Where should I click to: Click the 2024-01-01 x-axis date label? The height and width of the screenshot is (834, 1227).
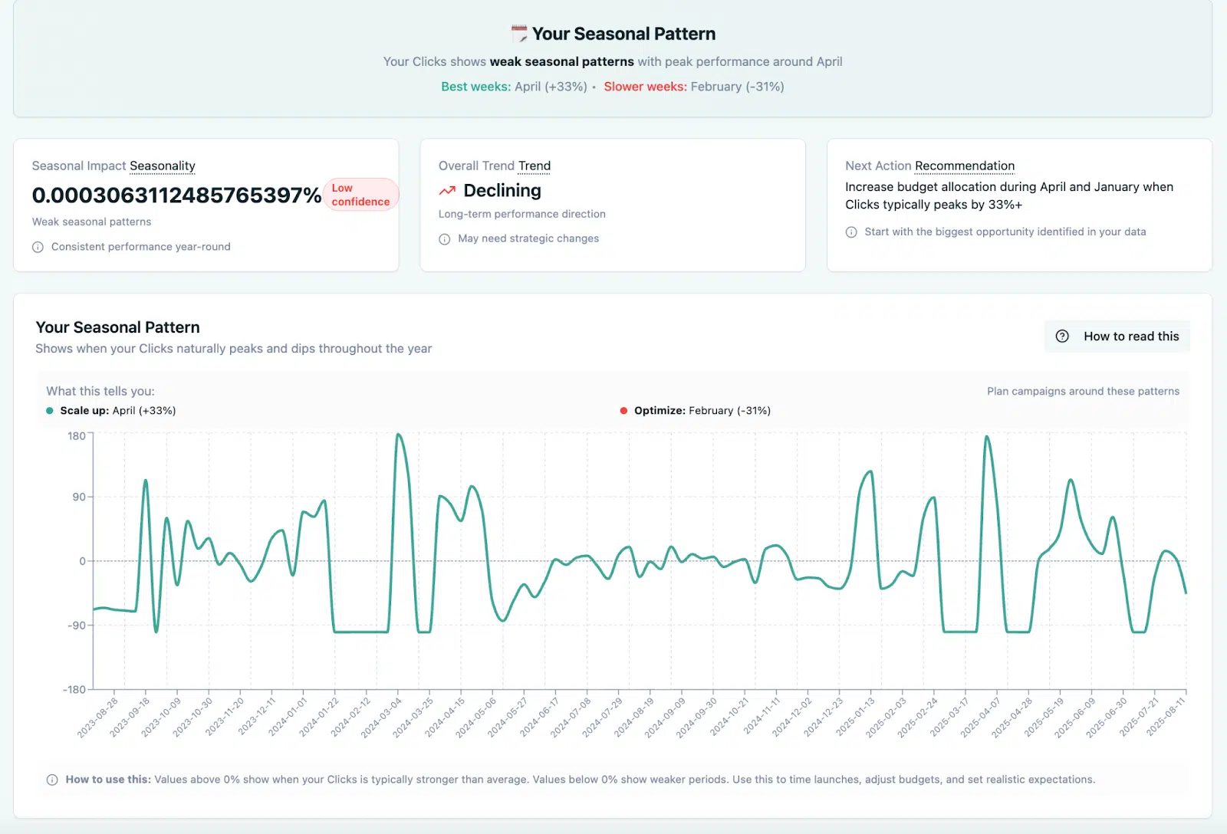(288, 717)
